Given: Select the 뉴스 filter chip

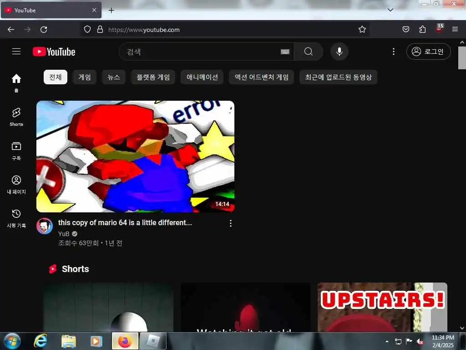Looking at the screenshot, I should pos(113,77).
